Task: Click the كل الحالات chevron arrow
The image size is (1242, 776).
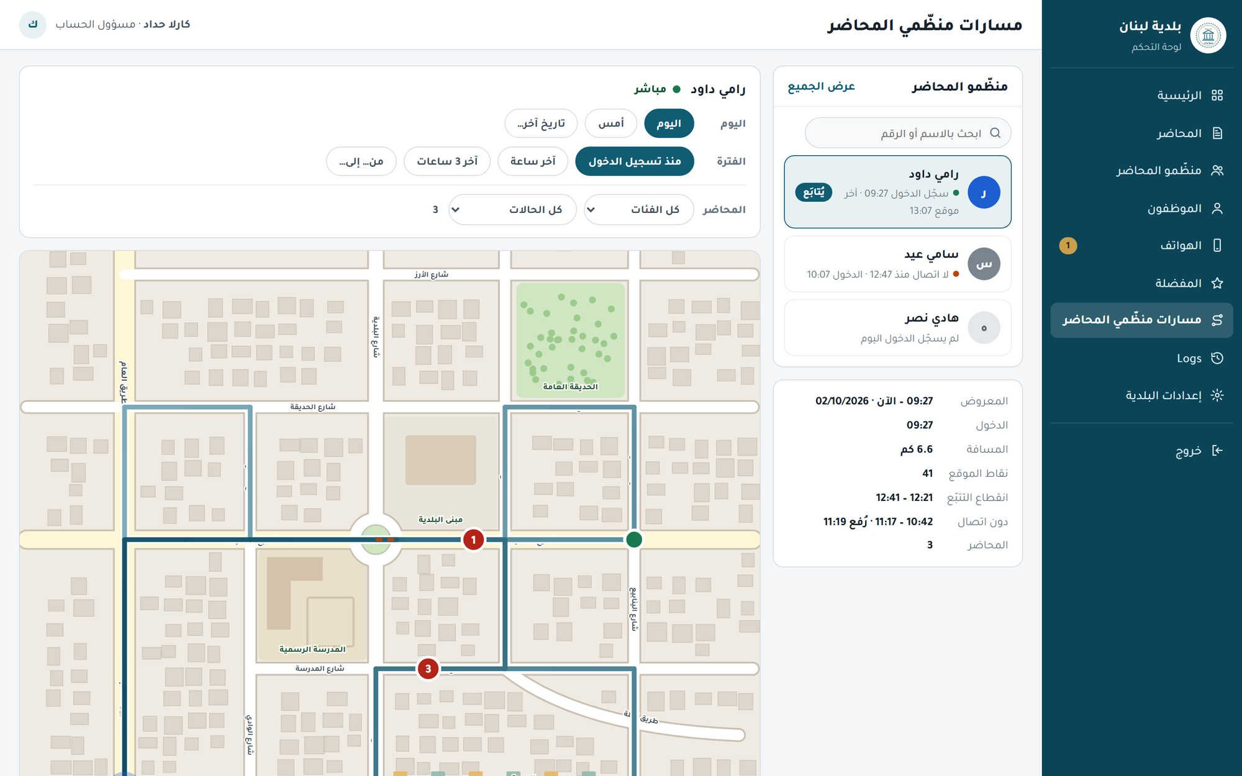Action: [x=456, y=210]
